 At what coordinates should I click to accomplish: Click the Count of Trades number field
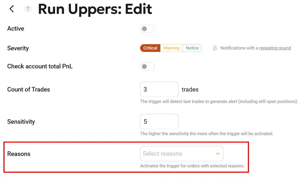[159, 89]
